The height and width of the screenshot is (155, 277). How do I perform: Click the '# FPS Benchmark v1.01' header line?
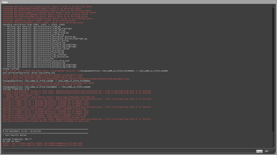point(22,131)
